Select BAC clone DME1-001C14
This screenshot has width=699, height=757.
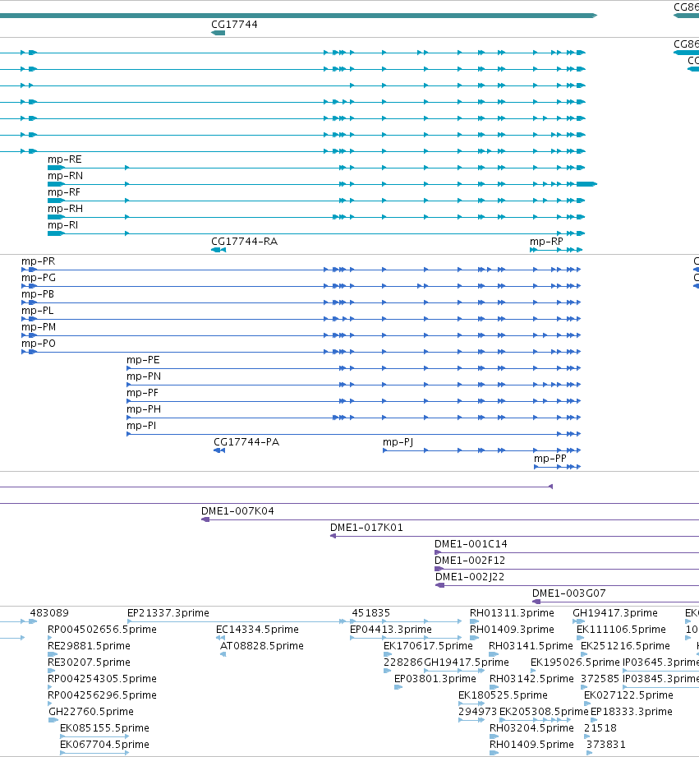pos(567,552)
